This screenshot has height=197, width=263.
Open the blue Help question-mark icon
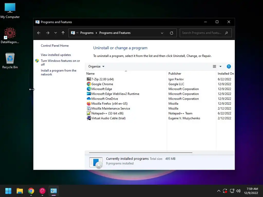229,66
